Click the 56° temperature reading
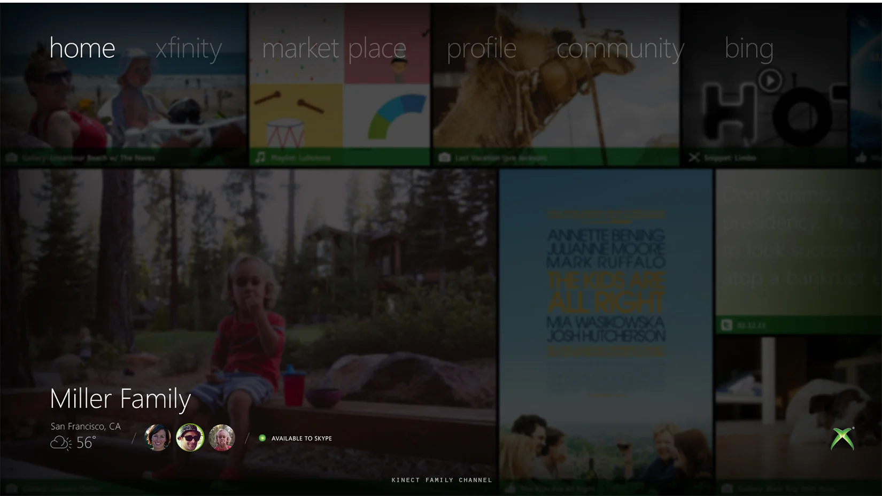882x496 pixels. [86, 443]
